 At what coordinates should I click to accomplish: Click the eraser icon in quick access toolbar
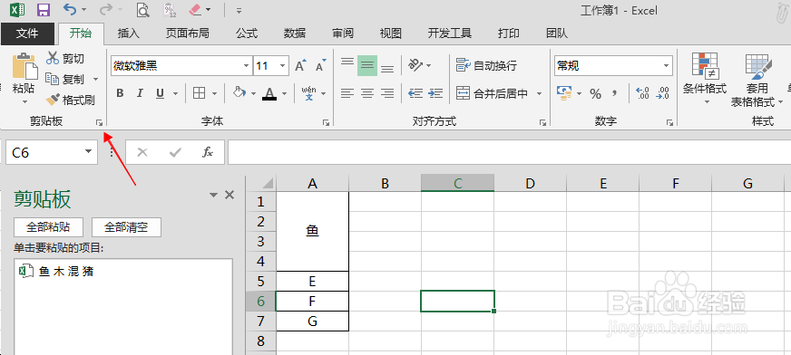(195, 10)
